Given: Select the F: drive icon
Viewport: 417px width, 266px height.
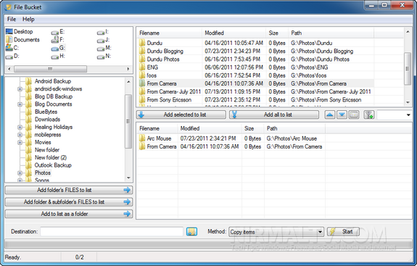Looking at the screenshot, I should pyautogui.click(x=55, y=40).
